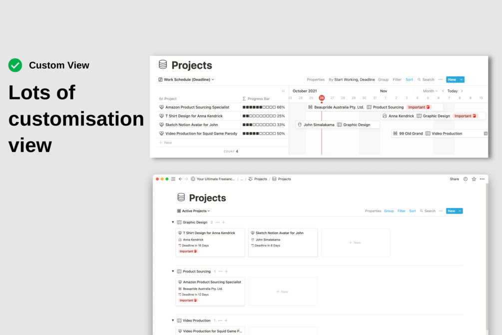Screen dimensions: 502x335
Task: Open sidebar hamburger menu icon
Action: pyautogui.click(x=173, y=179)
